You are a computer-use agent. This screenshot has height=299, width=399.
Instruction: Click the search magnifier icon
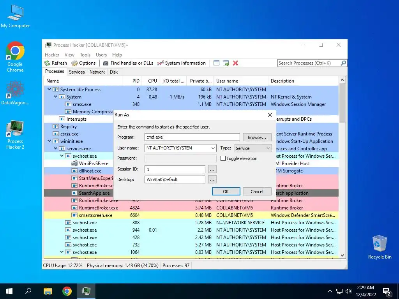point(343,63)
